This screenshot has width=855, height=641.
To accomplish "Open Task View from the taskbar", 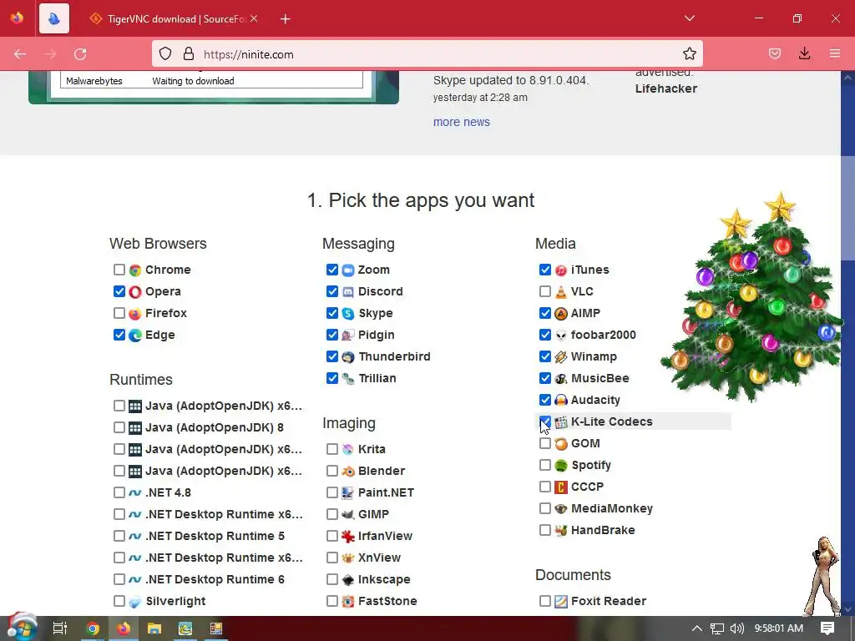I will coord(60,628).
